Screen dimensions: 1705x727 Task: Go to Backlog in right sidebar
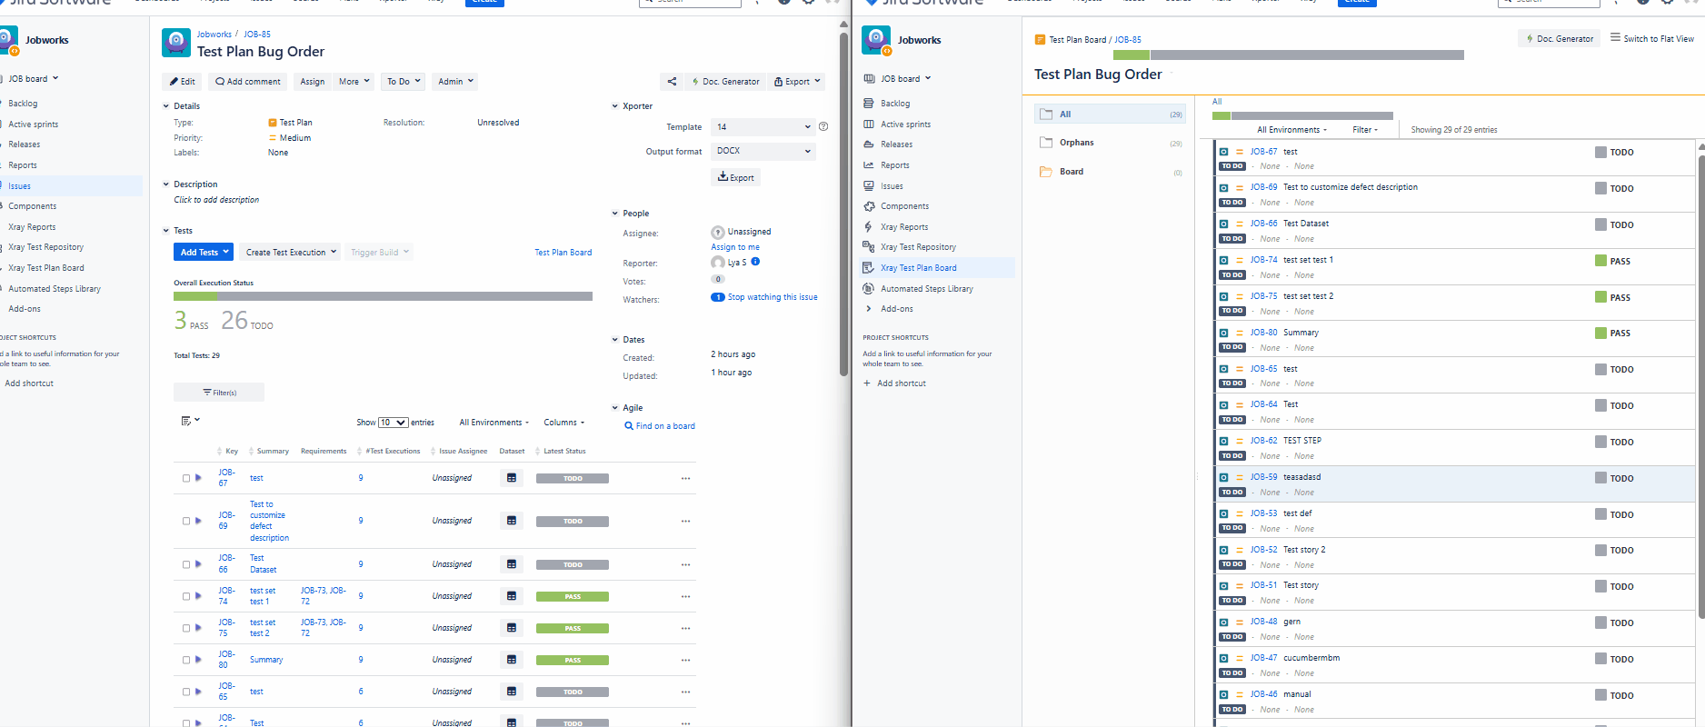(x=894, y=104)
